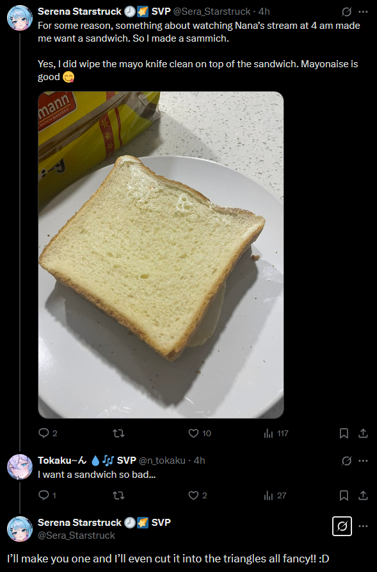Viewport: 377px width, 572px height.
Task: View 27 views analytics on Tokaku's reply
Action: 275,495
